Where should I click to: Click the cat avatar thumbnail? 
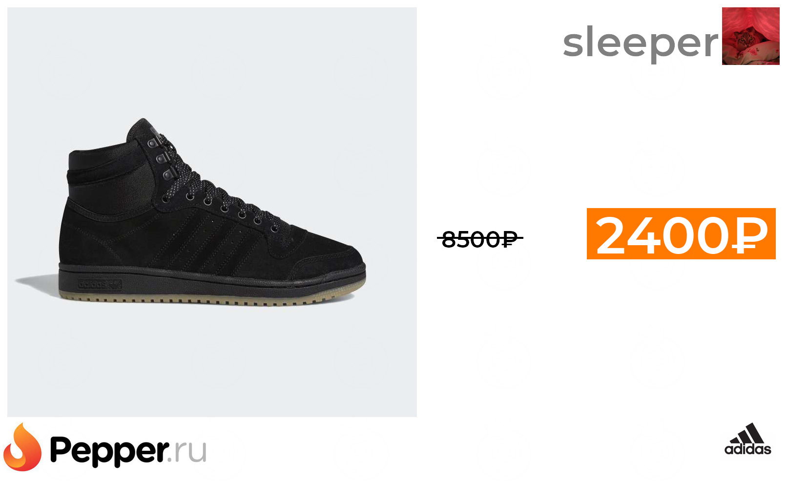750,36
